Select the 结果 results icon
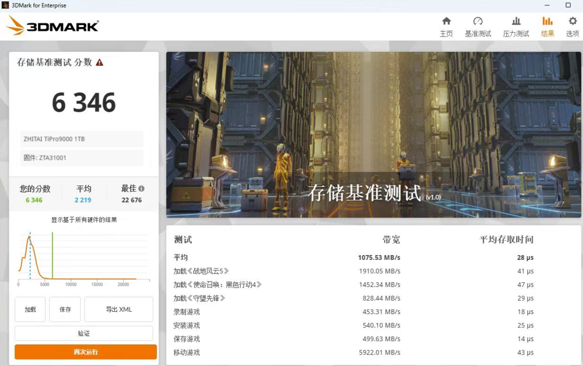The height and width of the screenshot is (366, 583). (x=548, y=21)
